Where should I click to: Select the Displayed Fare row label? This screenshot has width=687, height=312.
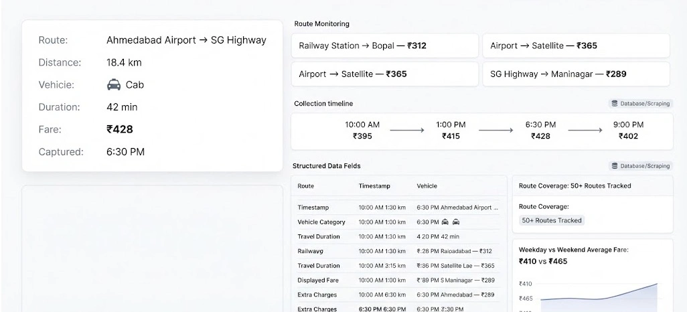318,280
